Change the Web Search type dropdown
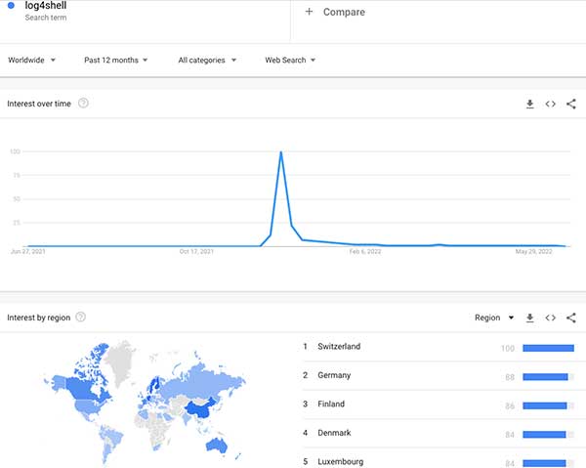Image resolution: width=586 pixels, height=468 pixels. (290, 60)
